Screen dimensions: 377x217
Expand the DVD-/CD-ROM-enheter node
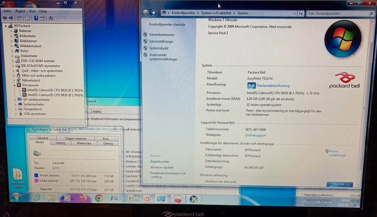(13, 61)
